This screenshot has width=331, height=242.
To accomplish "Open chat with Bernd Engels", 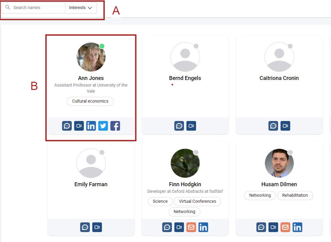I will click(179, 126).
